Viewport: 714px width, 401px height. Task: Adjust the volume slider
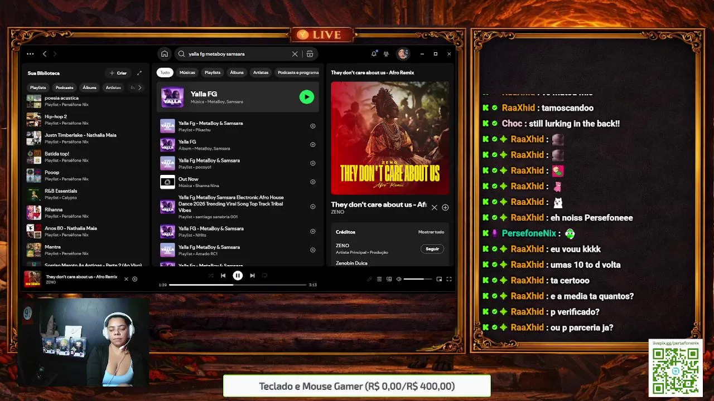point(417,279)
